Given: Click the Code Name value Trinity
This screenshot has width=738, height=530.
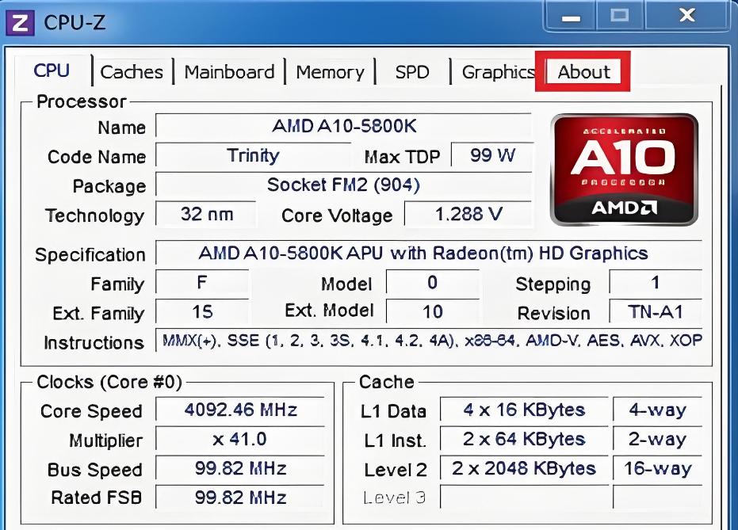Looking at the screenshot, I should click(253, 155).
